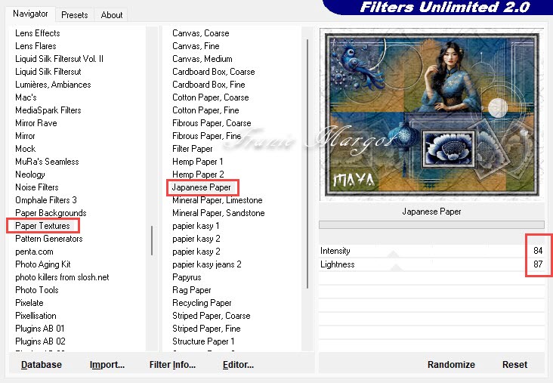Select Plugins AB 02 category
Image resolution: width=553 pixels, height=383 pixels.
pyautogui.click(x=40, y=341)
